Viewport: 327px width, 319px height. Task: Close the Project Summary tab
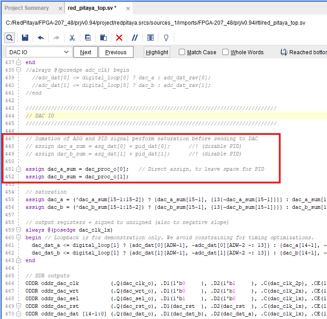[60, 9]
